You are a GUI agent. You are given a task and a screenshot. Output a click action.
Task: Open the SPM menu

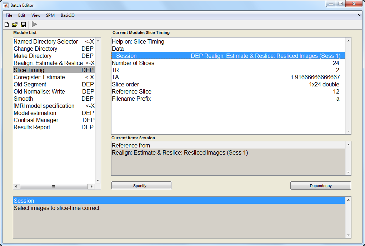pyautogui.click(x=50, y=15)
